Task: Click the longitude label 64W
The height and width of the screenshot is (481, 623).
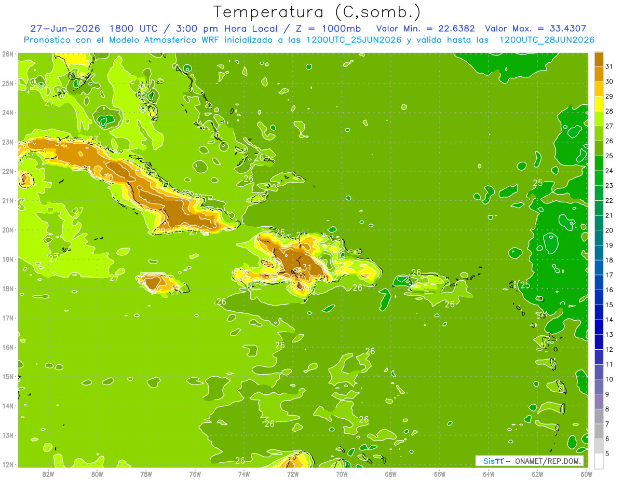Action: (x=489, y=474)
